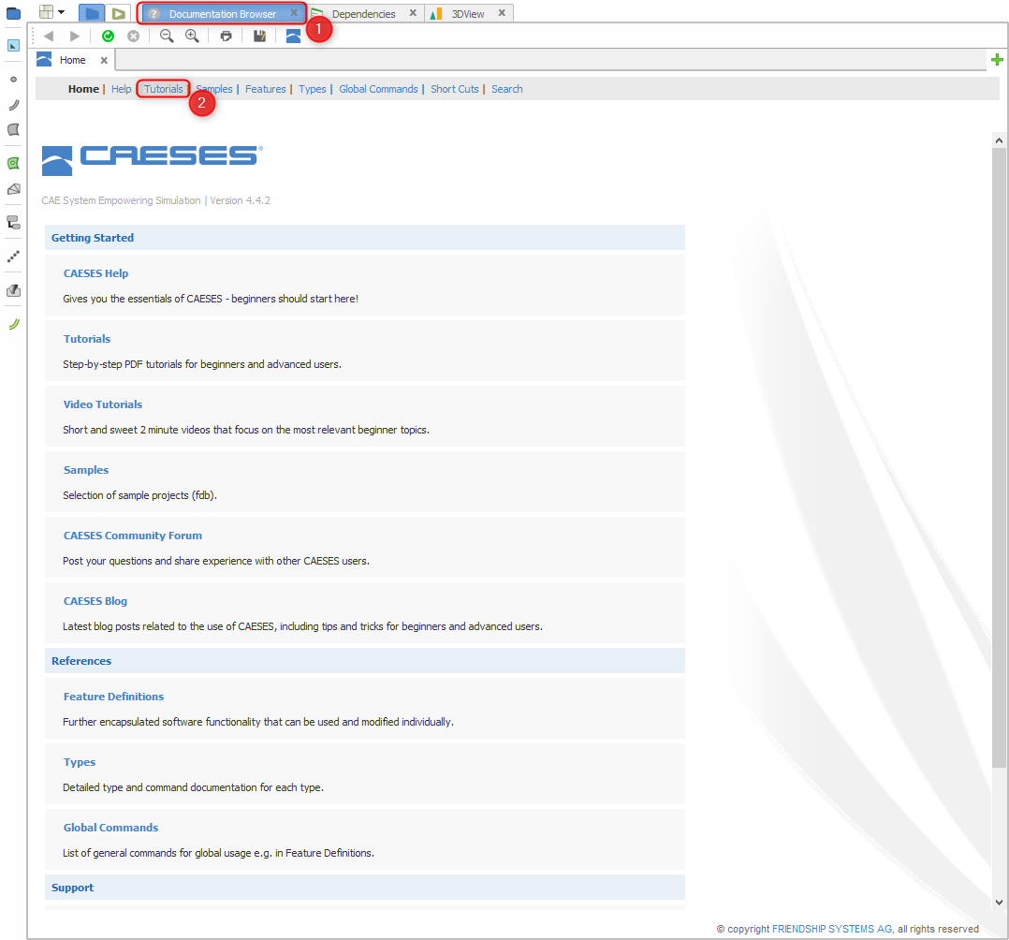Stop loading the documentation page
The height and width of the screenshot is (940, 1009).
[133, 37]
